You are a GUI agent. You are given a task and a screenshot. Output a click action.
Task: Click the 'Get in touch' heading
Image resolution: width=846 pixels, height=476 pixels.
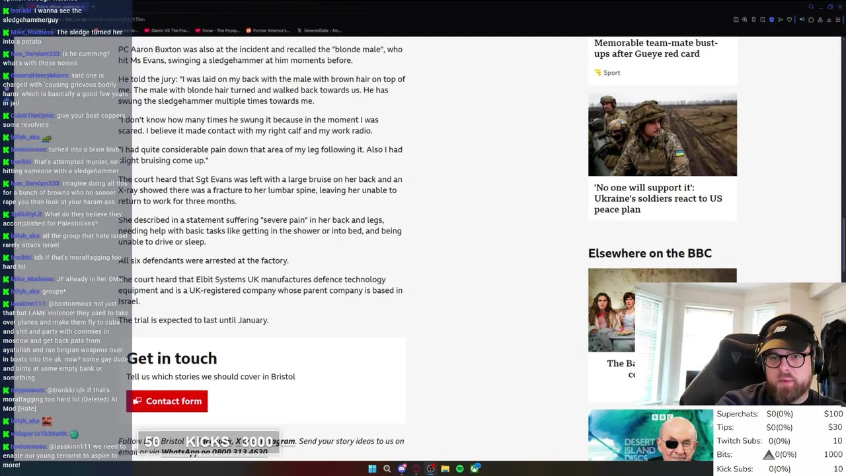tap(172, 358)
